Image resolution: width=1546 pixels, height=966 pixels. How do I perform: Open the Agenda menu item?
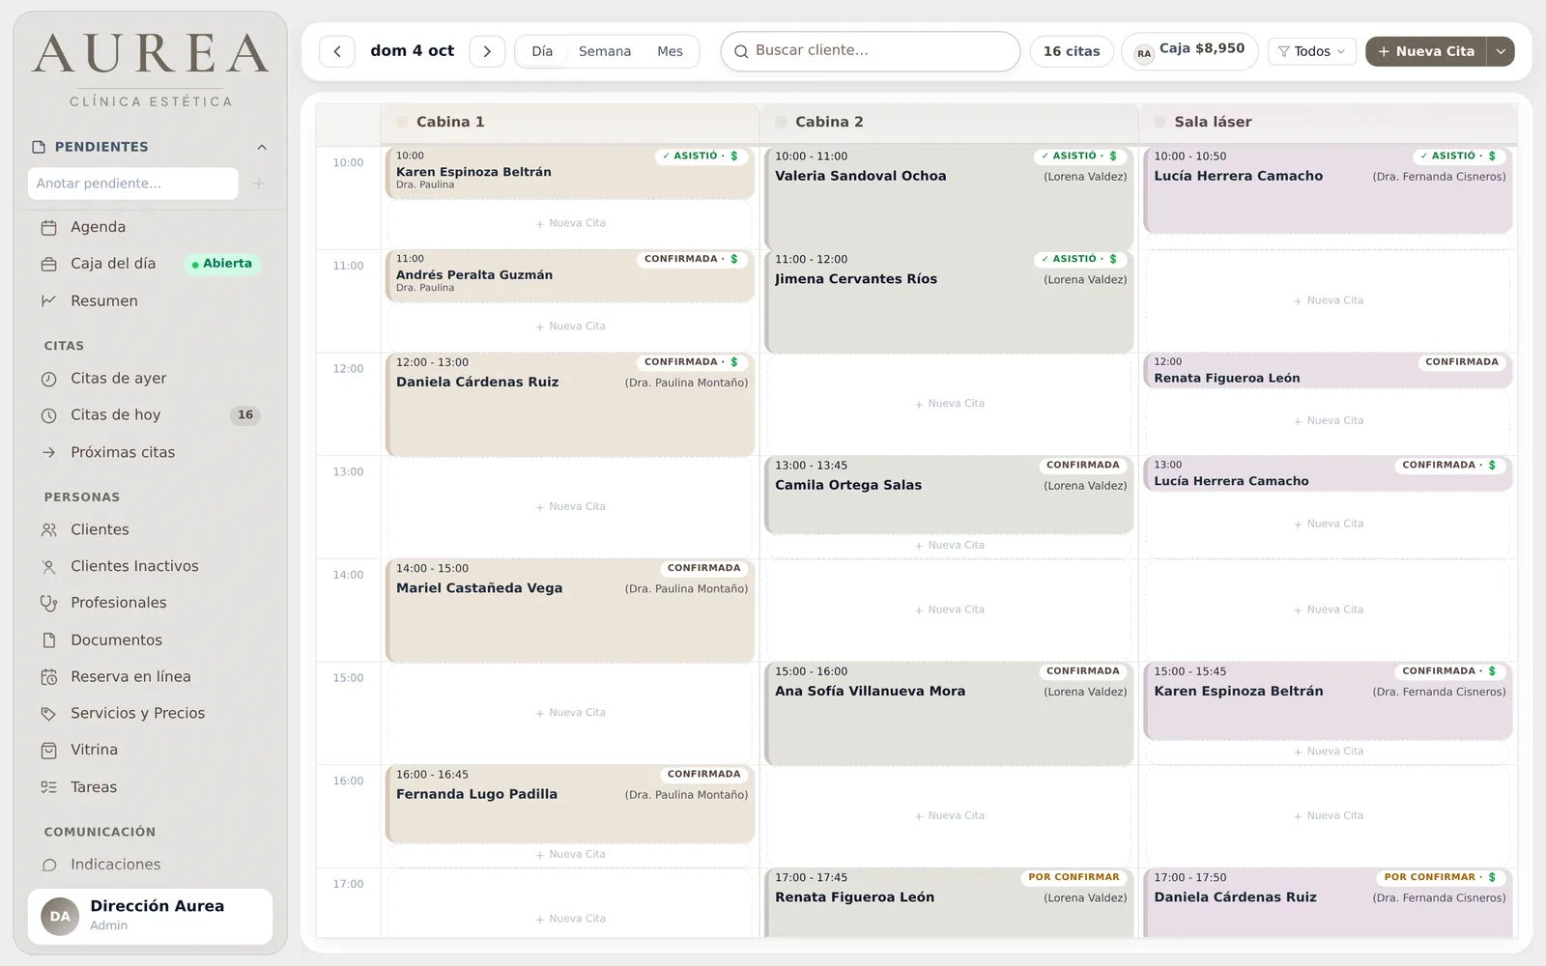click(x=151, y=227)
